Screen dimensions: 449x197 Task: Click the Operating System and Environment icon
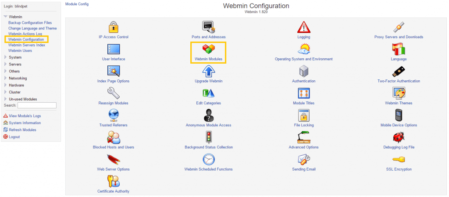tap(303, 49)
